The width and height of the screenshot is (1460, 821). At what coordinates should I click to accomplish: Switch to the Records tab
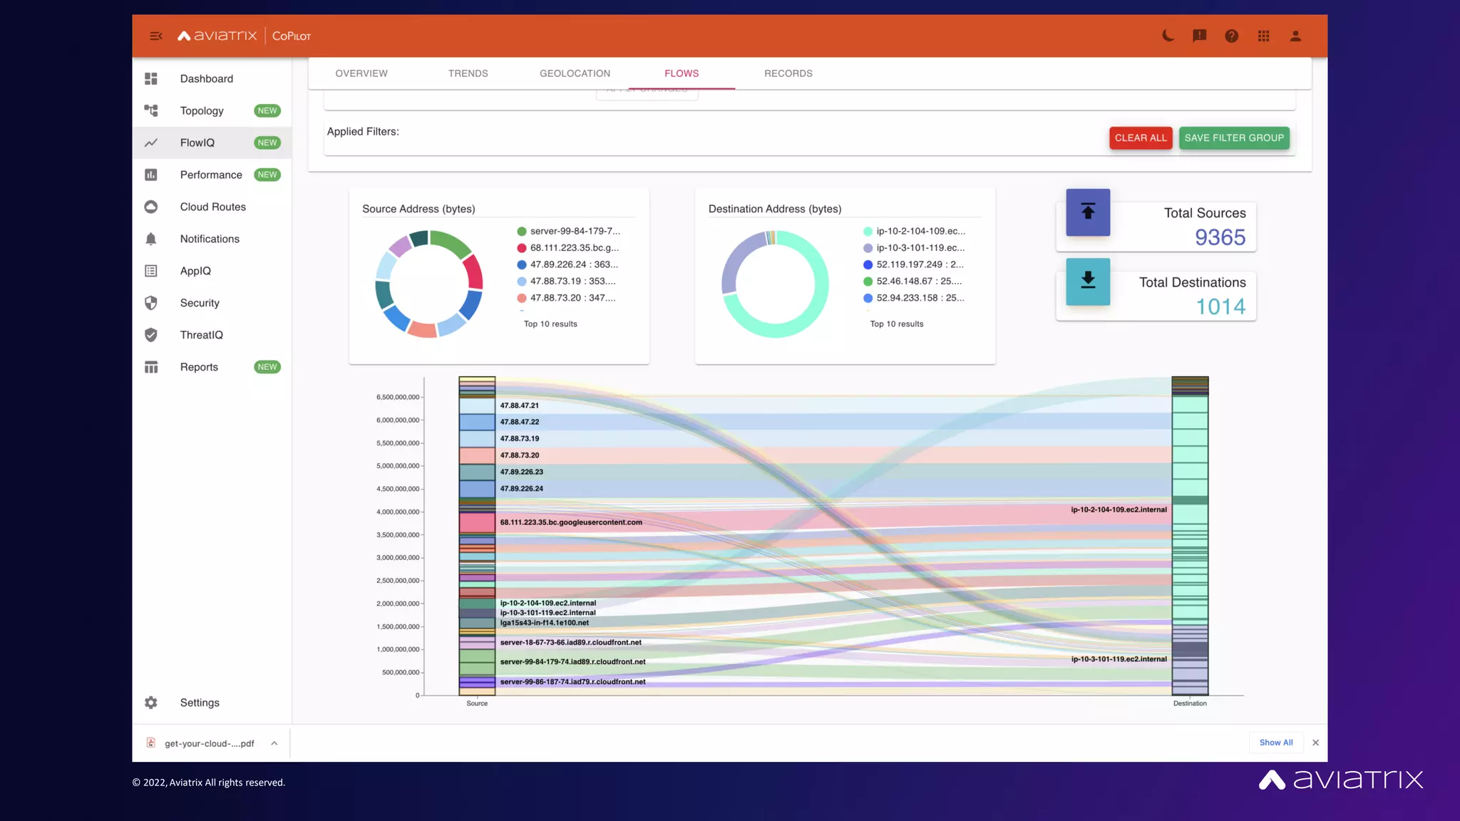coord(788,73)
